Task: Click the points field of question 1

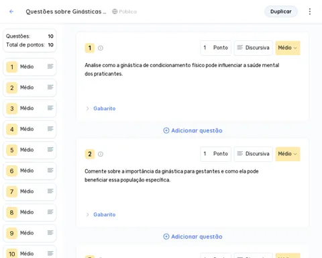Action: point(216,48)
